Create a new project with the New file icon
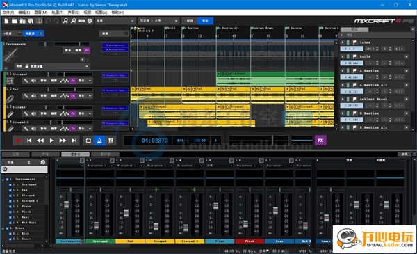Image resolution: width=417 pixels, height=254 pixels. [6, 21]
